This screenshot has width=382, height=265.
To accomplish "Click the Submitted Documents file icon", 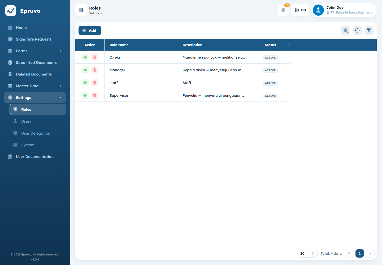I will 10,63.
